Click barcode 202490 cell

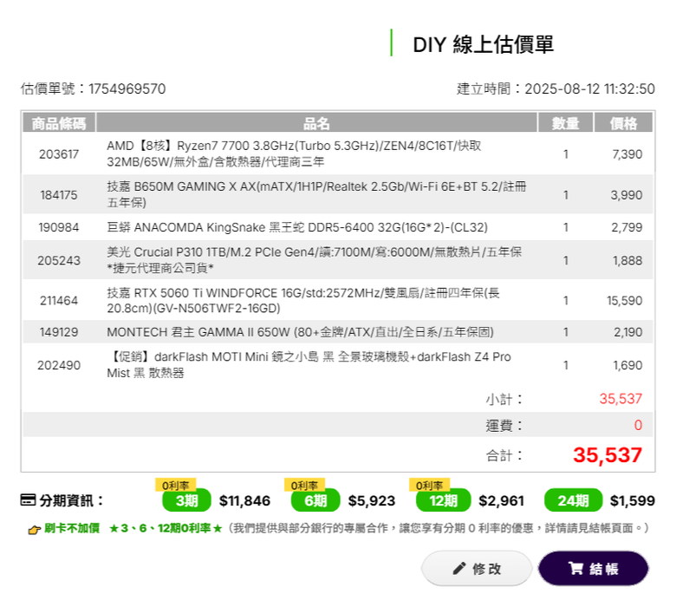click(59, 365)
